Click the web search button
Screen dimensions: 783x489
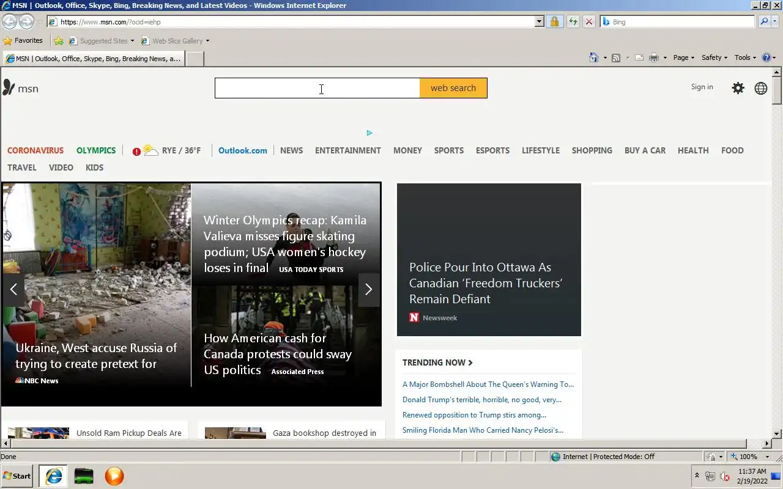(453, 88)
